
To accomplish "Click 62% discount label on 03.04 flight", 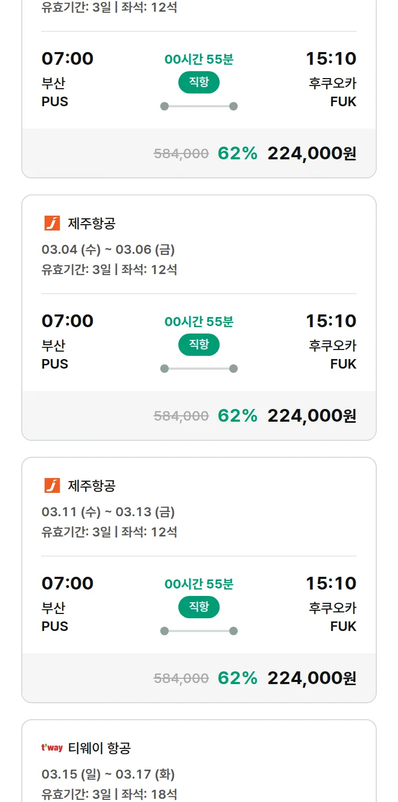I will (x=237, y=415).
